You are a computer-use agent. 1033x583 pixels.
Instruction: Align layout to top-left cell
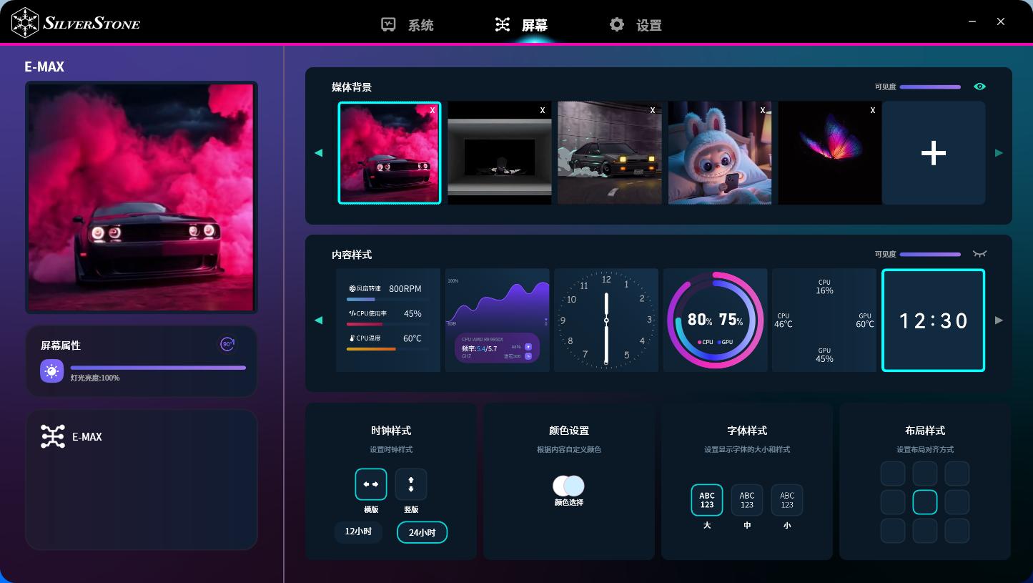pos(893,474)
